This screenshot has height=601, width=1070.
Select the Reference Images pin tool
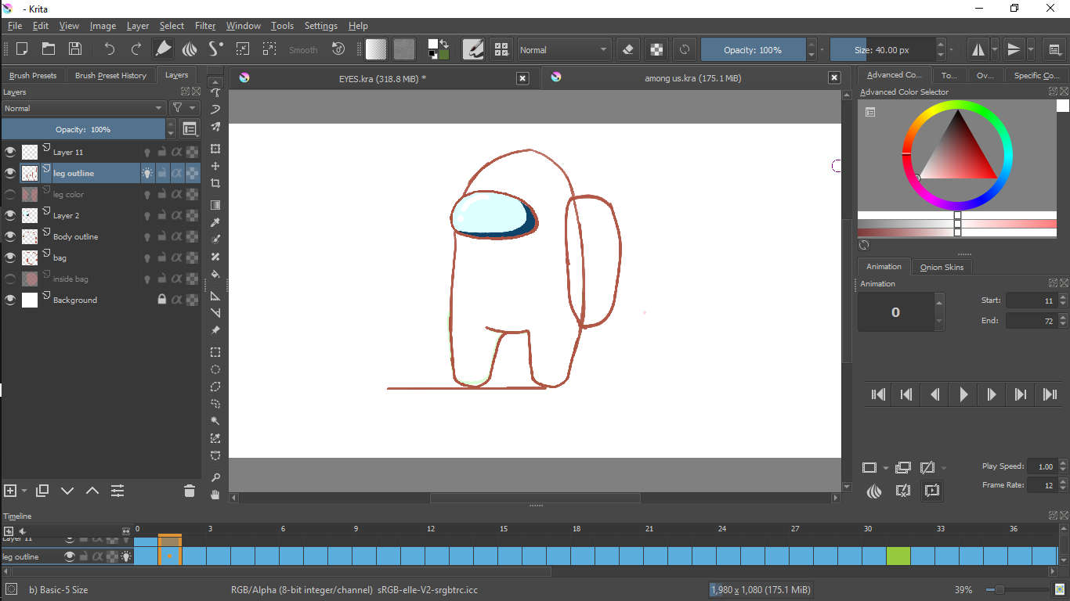[215, 330]
